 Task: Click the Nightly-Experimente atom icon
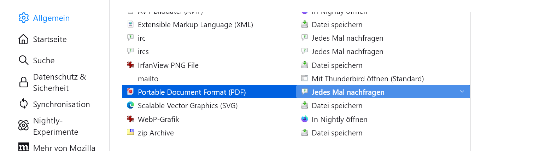coord(23,126)
